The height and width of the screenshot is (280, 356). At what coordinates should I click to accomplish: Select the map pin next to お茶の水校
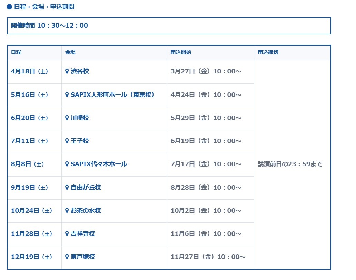[67, 211]
